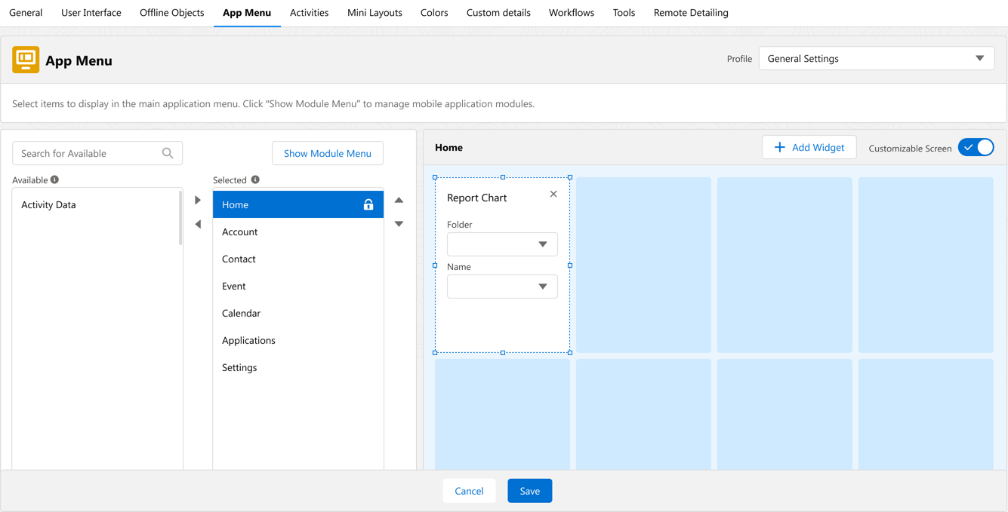This screenshot has height=512, width=1008.
Task: Move selected item down with down arrow
Action: pyautogui.click(x=399, y=224)
